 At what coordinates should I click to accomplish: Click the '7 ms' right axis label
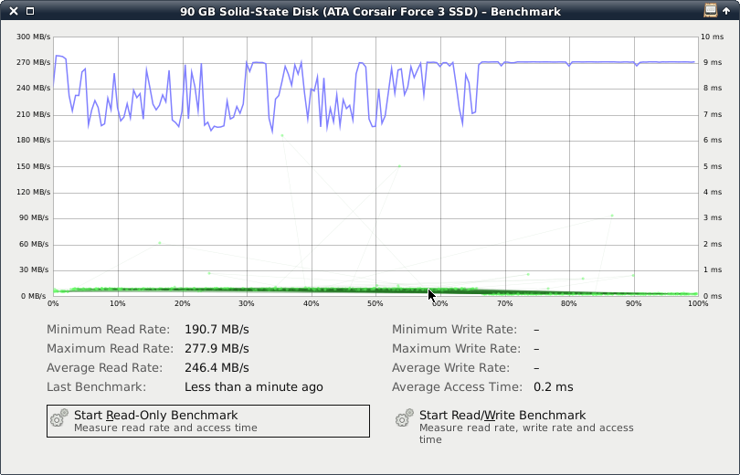point(712,114)
